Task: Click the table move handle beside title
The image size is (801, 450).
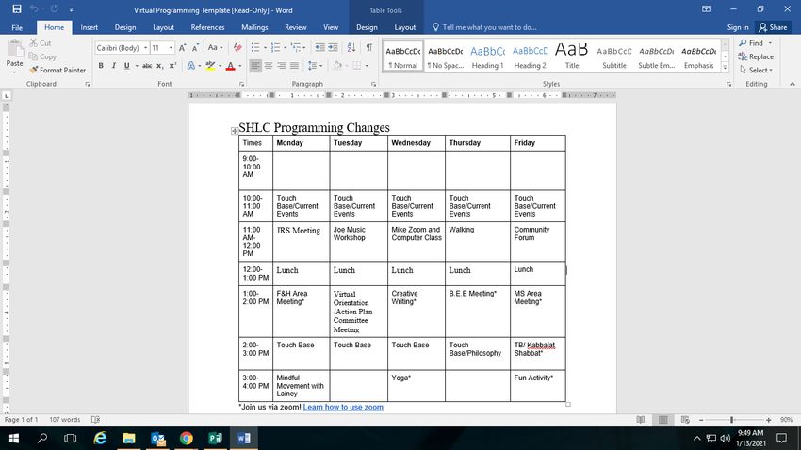Action: click(235, 131)
